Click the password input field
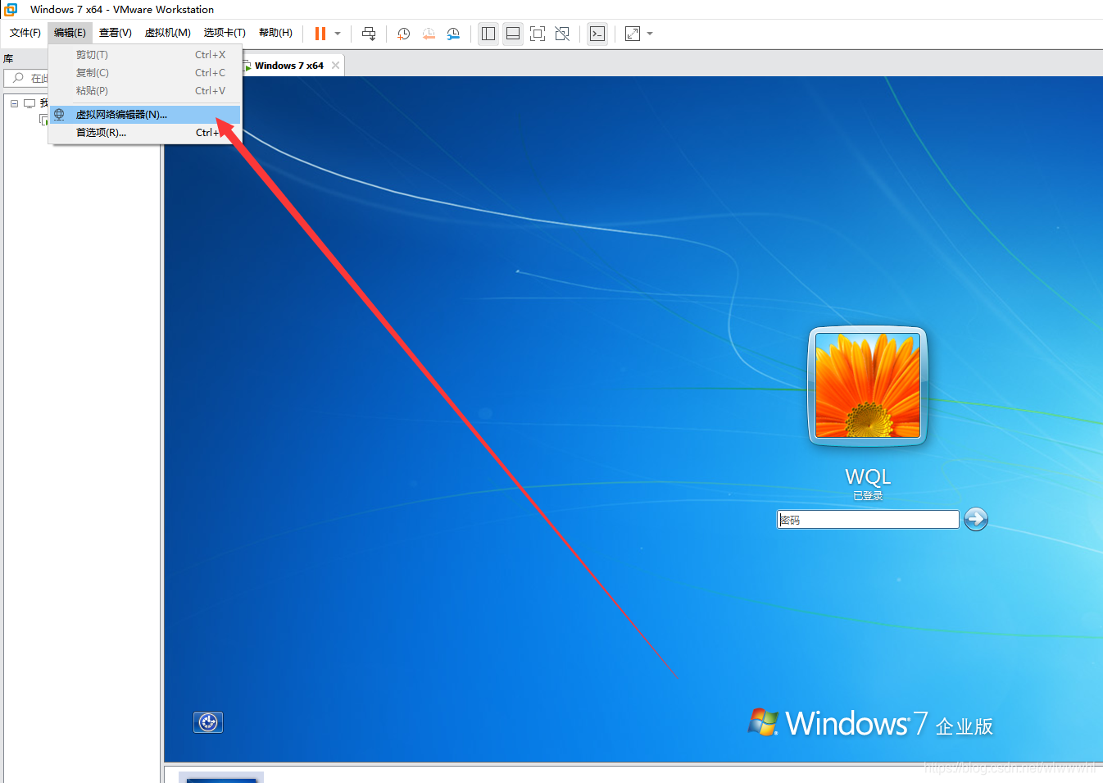Viewport: 1103px width, 783px height. [868, 520]
